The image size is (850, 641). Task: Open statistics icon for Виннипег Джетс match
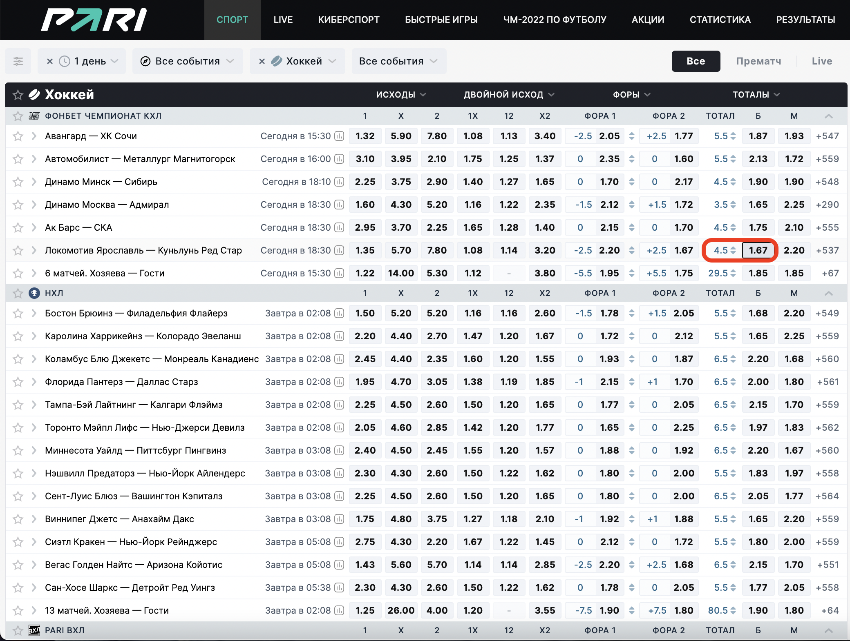[339, 519]
